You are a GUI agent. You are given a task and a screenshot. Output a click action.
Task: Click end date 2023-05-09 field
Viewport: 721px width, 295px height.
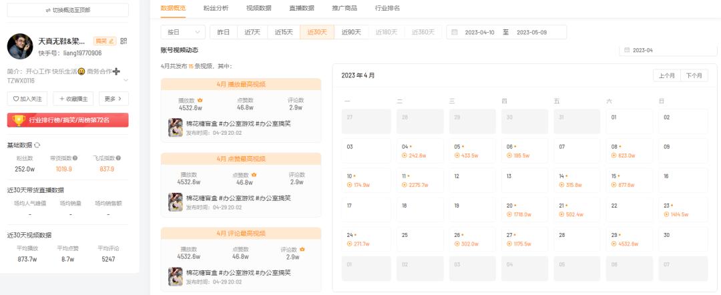pyautogui.click(x=531, y=32)
